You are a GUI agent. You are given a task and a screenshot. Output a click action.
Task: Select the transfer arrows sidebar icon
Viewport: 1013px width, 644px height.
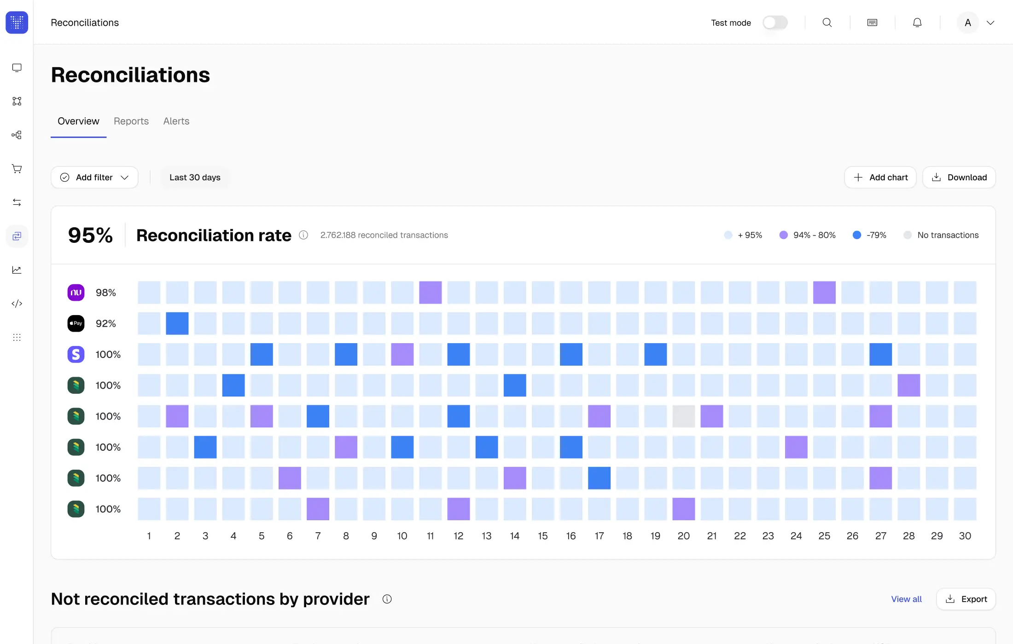(17, 202)
